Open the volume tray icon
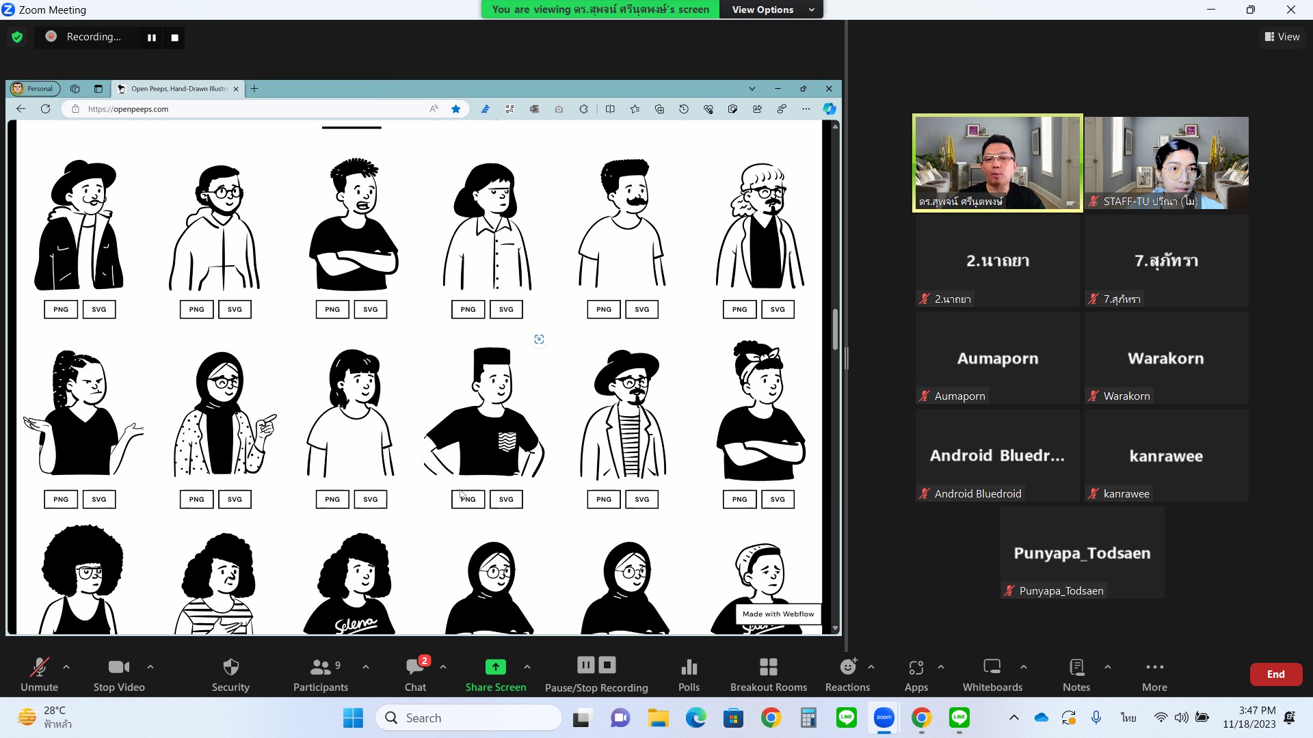This screenshot has height=738, width=1313. 1181,717
